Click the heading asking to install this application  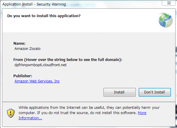(44, 16)
